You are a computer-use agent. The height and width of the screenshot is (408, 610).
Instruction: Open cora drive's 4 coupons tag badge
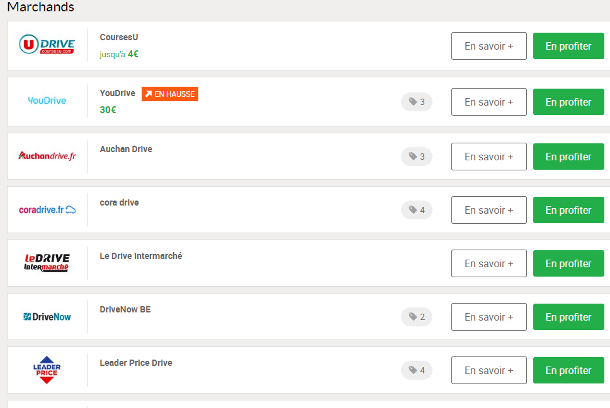click(x=417, y=210)
